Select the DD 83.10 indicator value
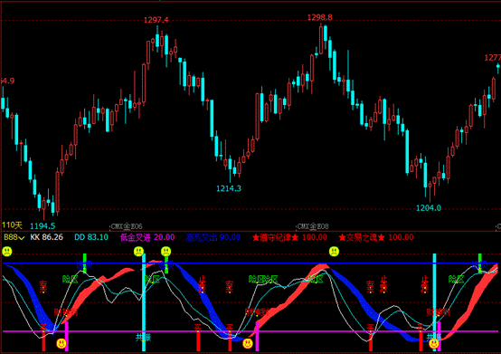501x354 pixels. coord(91,237)
